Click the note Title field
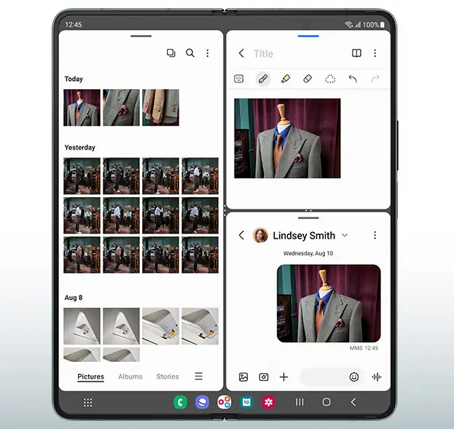This screenshot has height=429, width=454. coord(263,54)
